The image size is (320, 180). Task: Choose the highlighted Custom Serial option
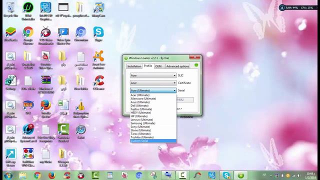[x=153, y=141]
